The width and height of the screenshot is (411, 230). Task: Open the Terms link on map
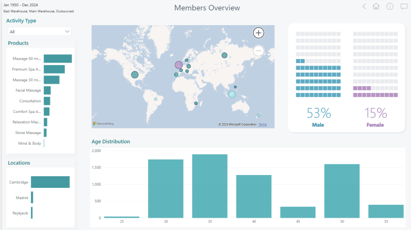coord(263,124)
